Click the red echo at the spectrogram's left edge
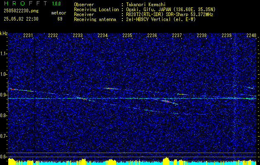 (12, 89)
